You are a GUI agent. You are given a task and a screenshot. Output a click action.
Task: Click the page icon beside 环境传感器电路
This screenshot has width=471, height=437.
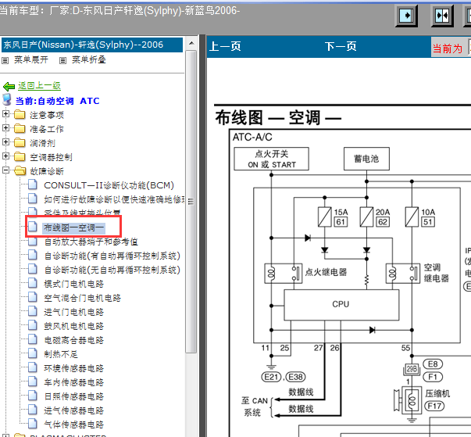click(x=33, y=367)
